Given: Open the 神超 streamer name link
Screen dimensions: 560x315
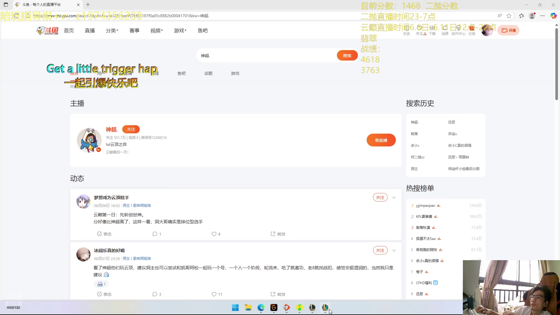Looking at the screenshot, I should (112, 129).
